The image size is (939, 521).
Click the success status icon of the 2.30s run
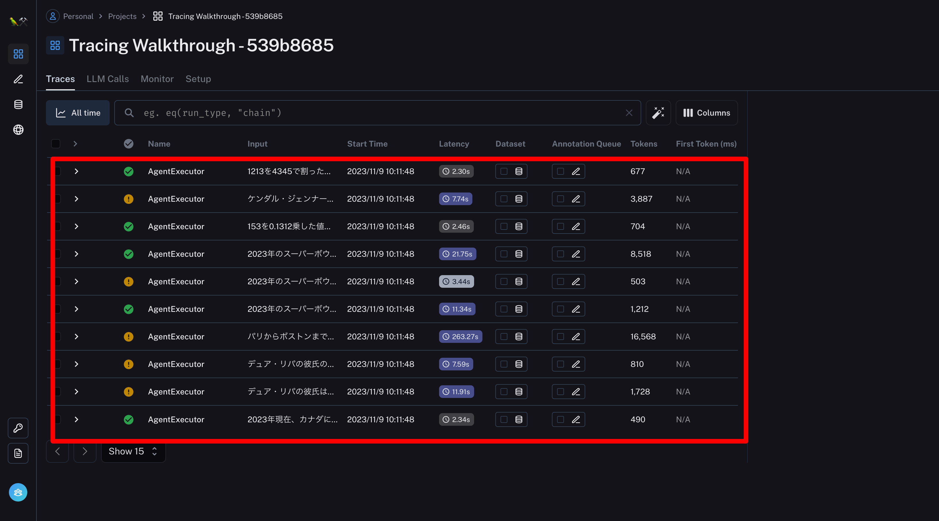coord(129,172)
